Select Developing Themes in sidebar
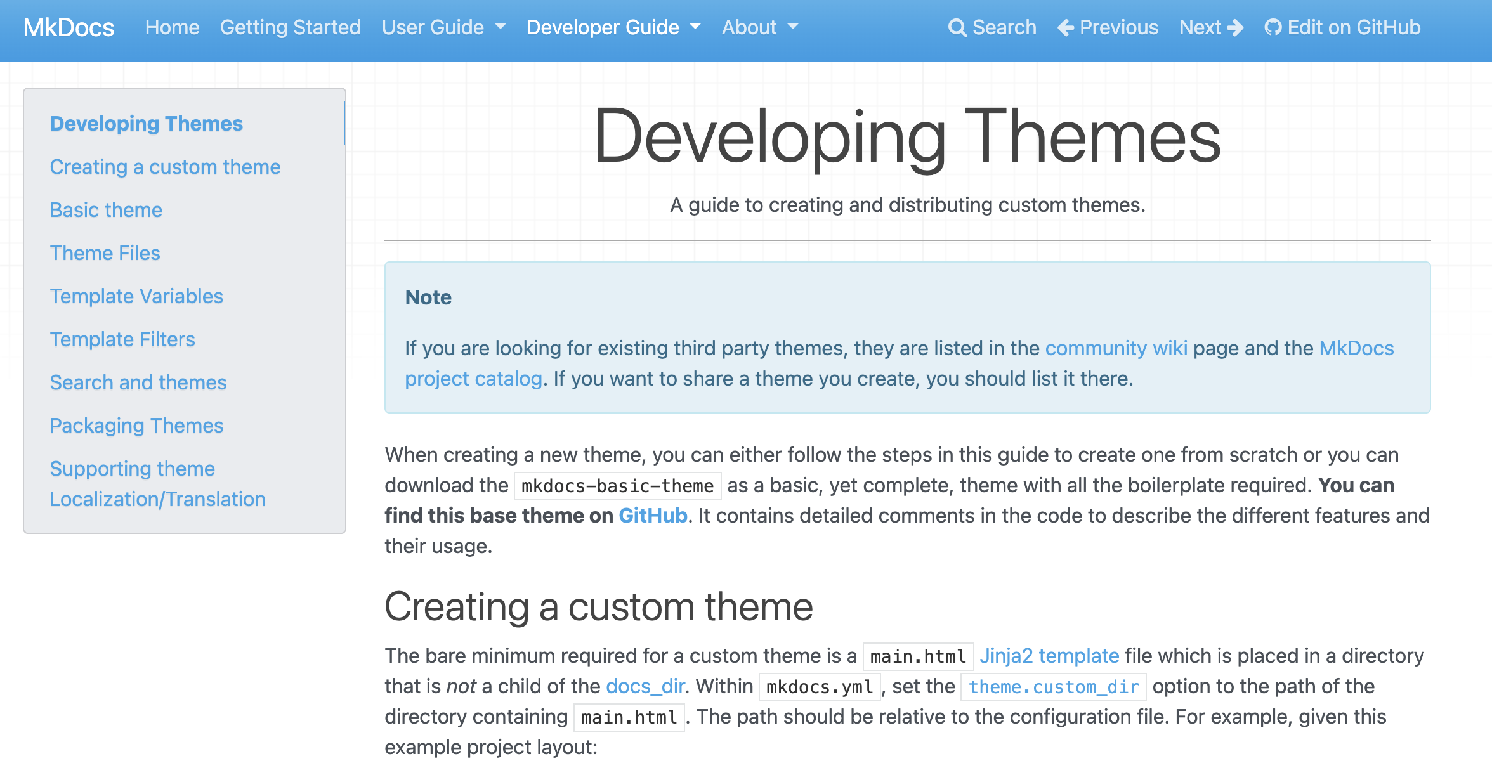The image size is (1492, 775). point(147,124)
